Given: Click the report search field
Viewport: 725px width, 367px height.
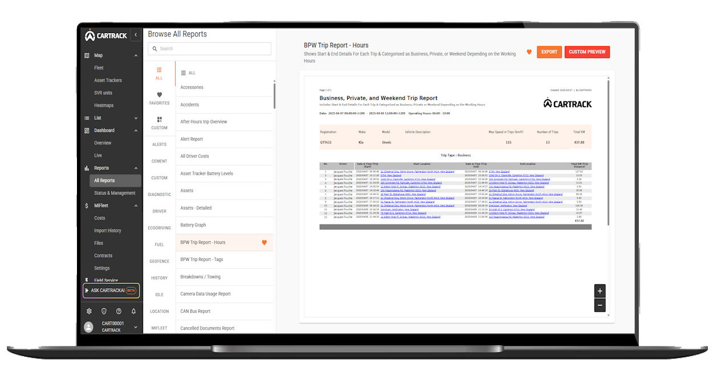Looking at the screenshot, I should point(209,49).
